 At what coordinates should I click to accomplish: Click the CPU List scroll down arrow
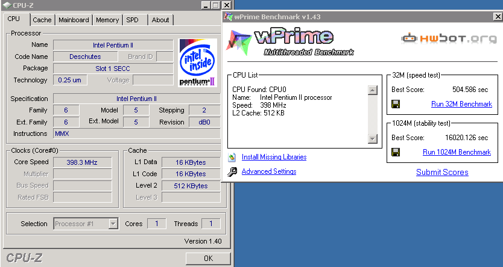point(373,138)
